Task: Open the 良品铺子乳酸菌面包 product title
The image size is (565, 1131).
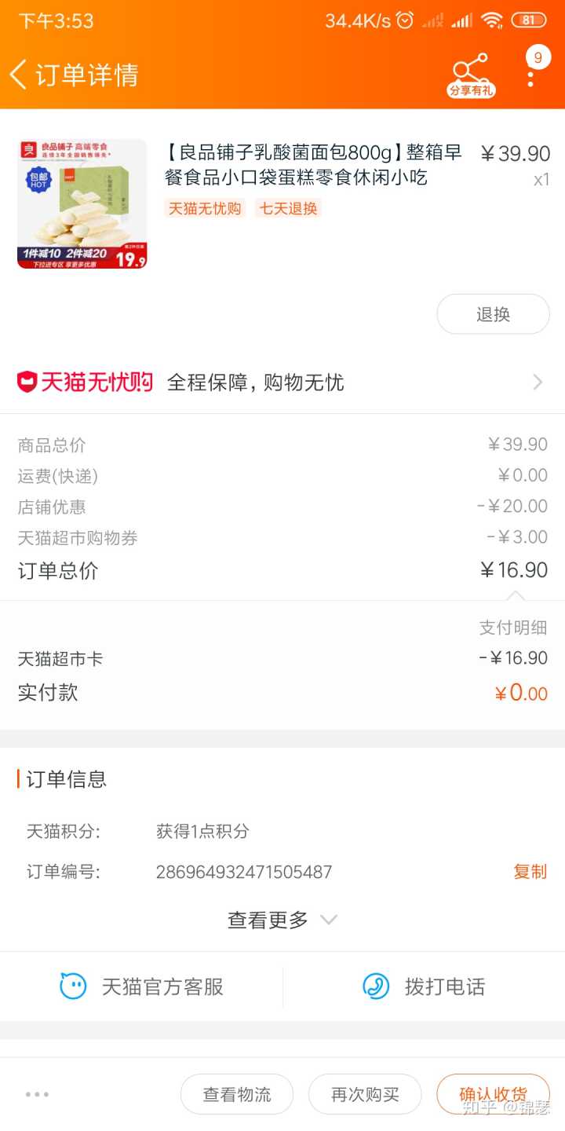Action: (x=312, y=164)
